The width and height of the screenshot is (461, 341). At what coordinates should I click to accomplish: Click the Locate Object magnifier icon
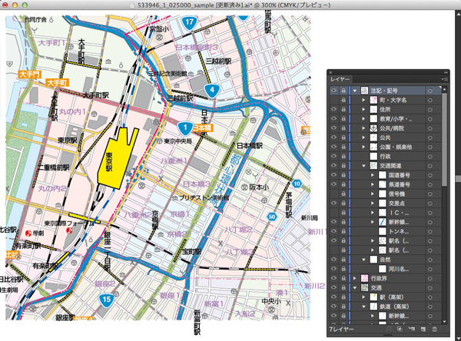point(388,329)
